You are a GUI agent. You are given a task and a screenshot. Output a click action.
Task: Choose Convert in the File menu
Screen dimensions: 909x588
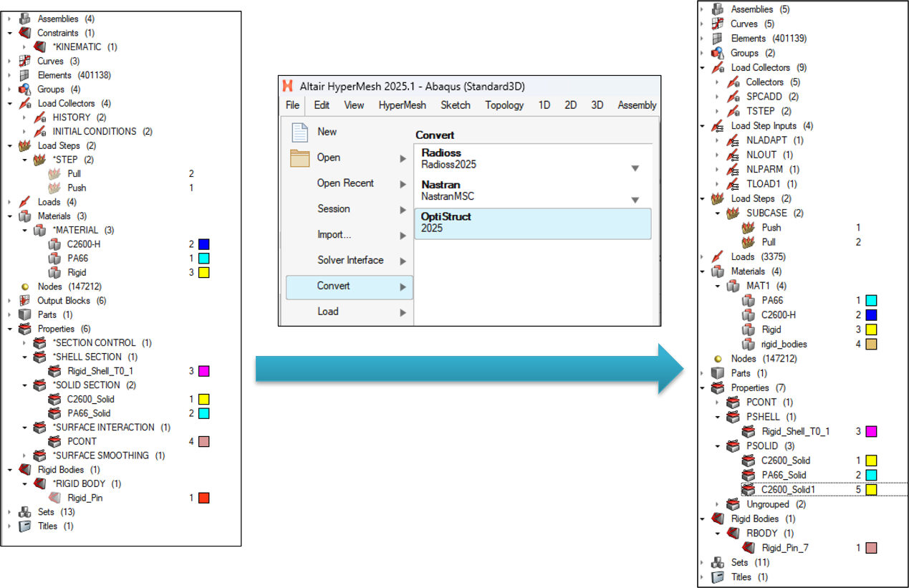(x=334, y=286)
